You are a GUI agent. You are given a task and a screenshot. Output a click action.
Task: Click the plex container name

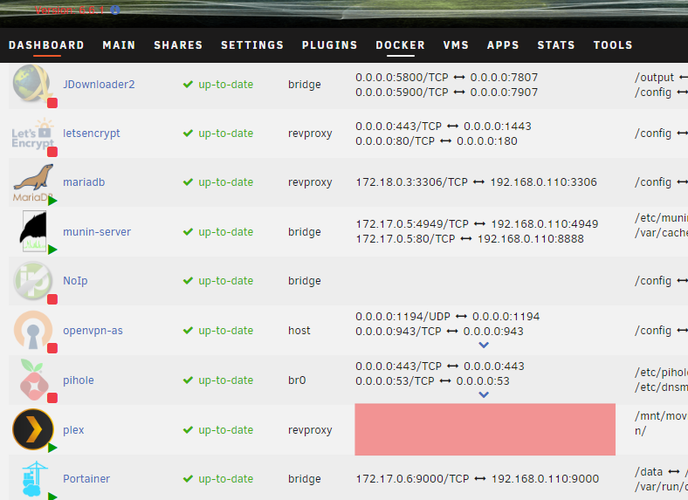pyautogui.click(x=73, y=430)
